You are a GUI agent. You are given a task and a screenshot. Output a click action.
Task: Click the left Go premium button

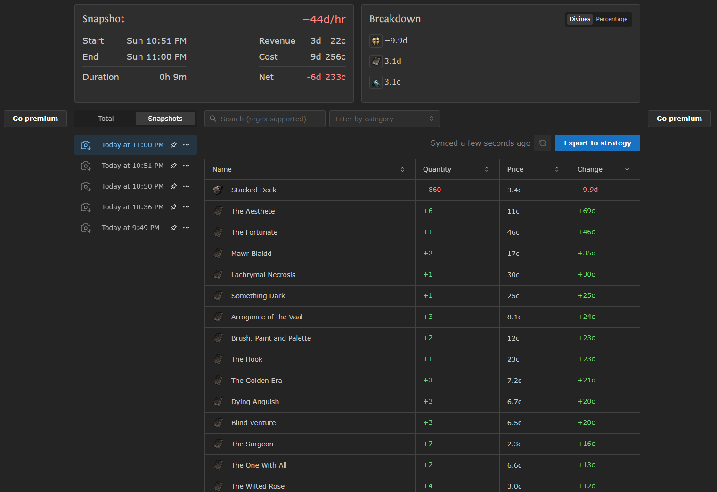point(35,119)
